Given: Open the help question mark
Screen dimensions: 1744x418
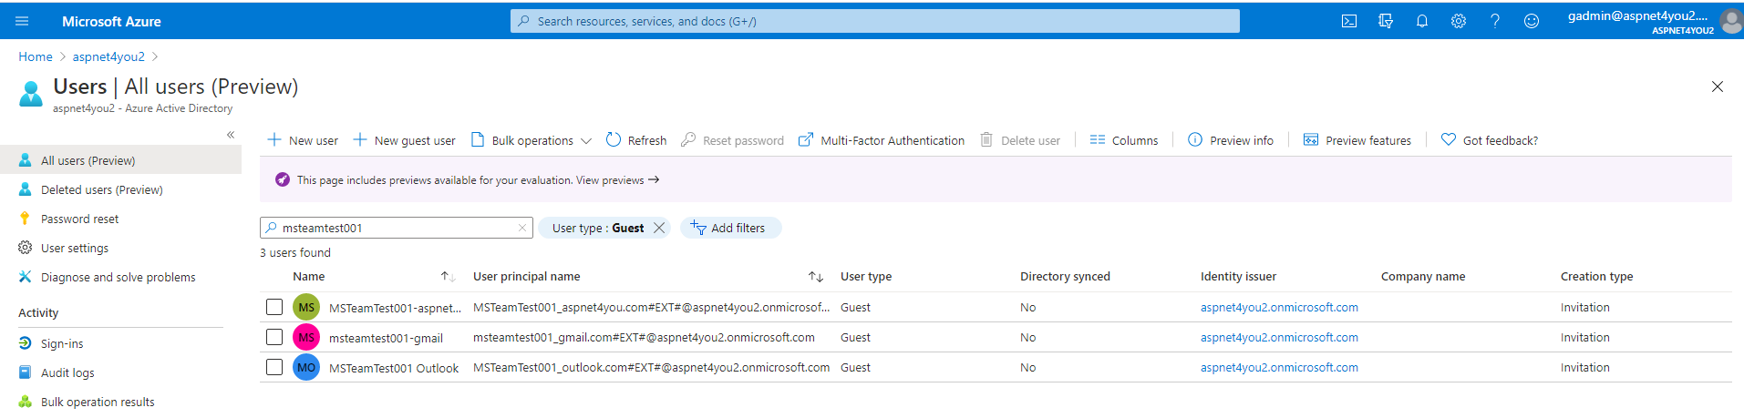Looking at the screenshot, I should tap(1495, 21).
